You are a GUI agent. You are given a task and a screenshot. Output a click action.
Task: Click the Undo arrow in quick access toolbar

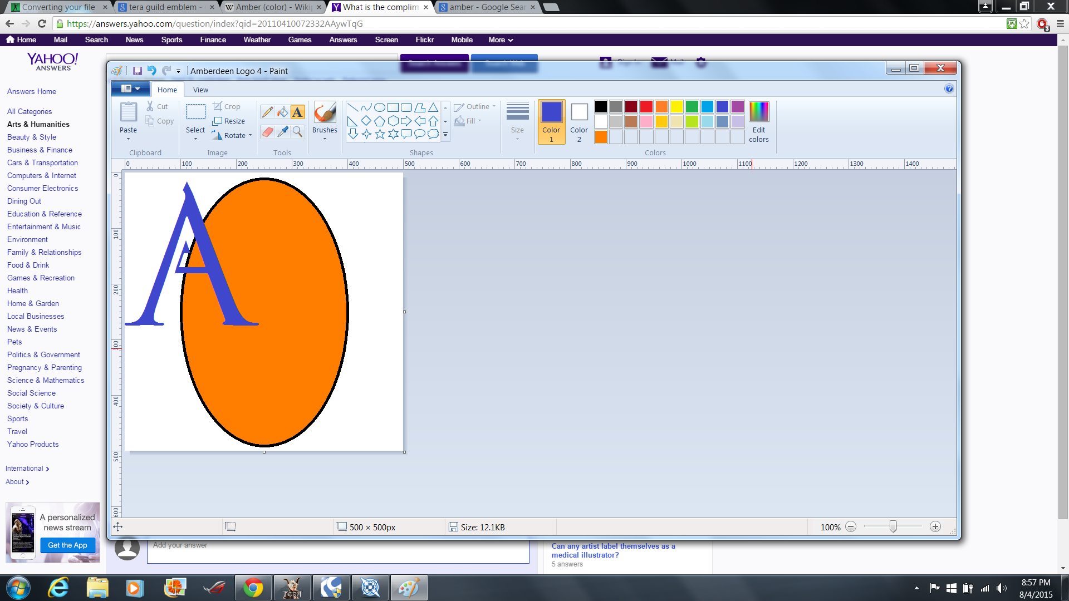tap(151, 71)
